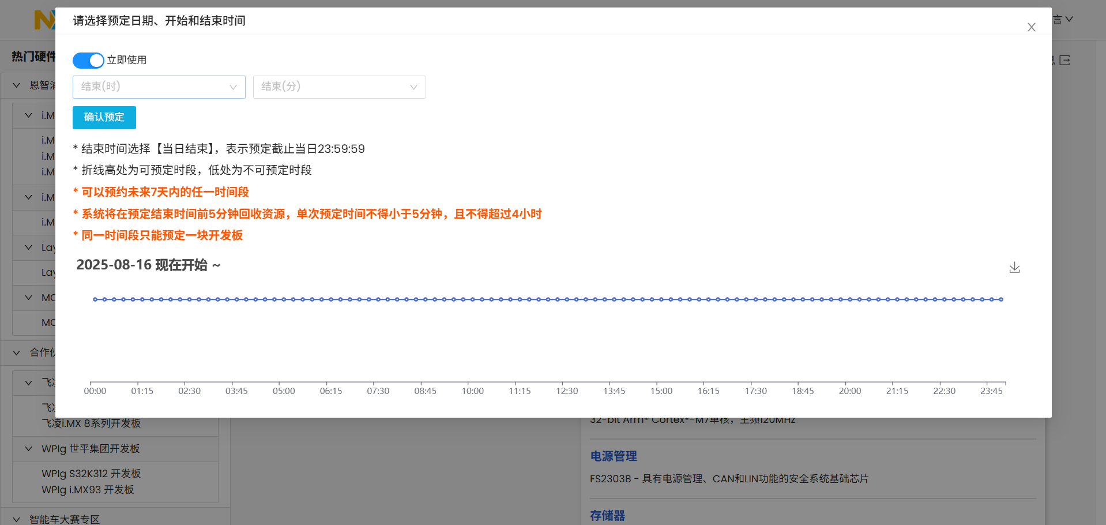Viewport: 1106px width, 525px height.
Task: Open 飞凌i.MX 8系列开发板 in the sidebar
Action: click(x=91, y=423)
